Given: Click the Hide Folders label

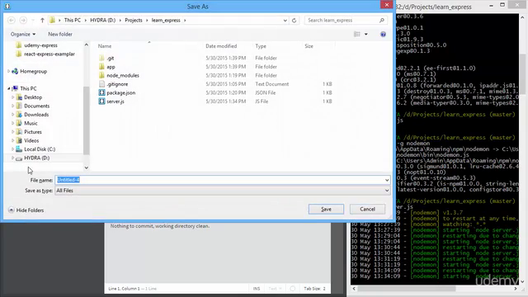Looking at the screenshot, I should pos(30,210).
